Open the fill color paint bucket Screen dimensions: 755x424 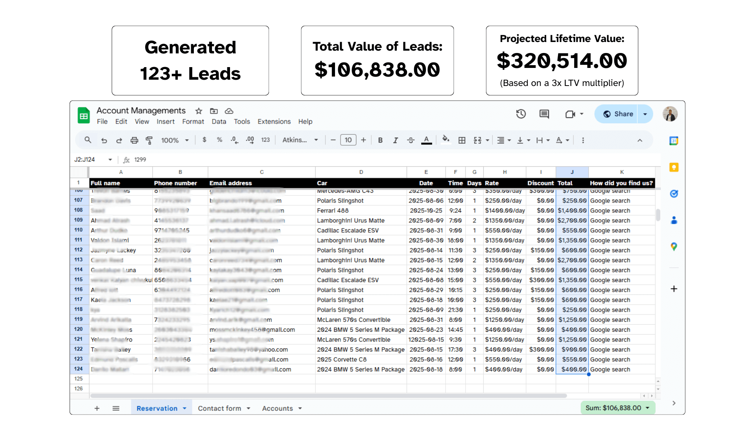pos(446,139)
